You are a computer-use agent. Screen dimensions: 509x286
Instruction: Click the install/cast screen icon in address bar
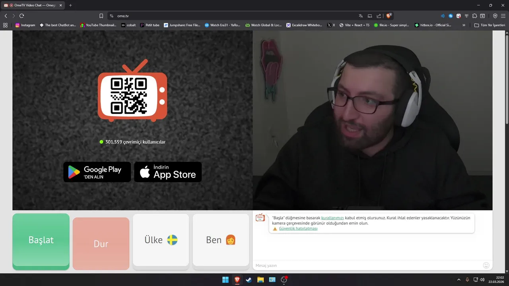(x=370, y=16)
